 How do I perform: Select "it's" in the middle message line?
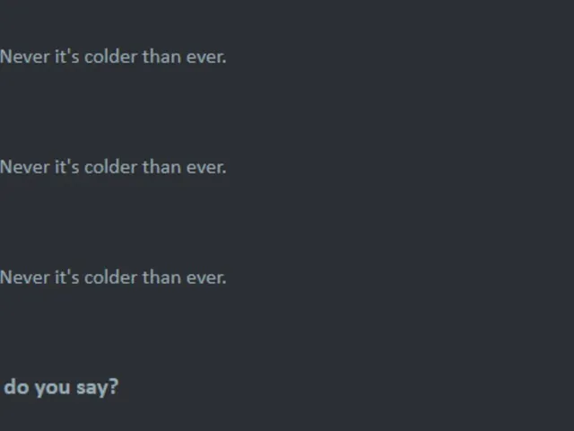click(x=67, y=167)
